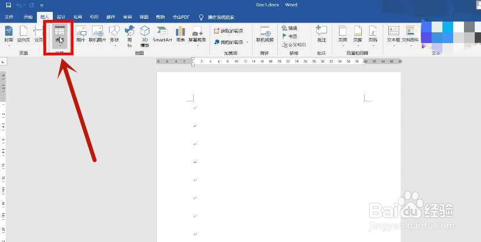Click 获取加载项 (Get Add-ins)

point(228,31)
